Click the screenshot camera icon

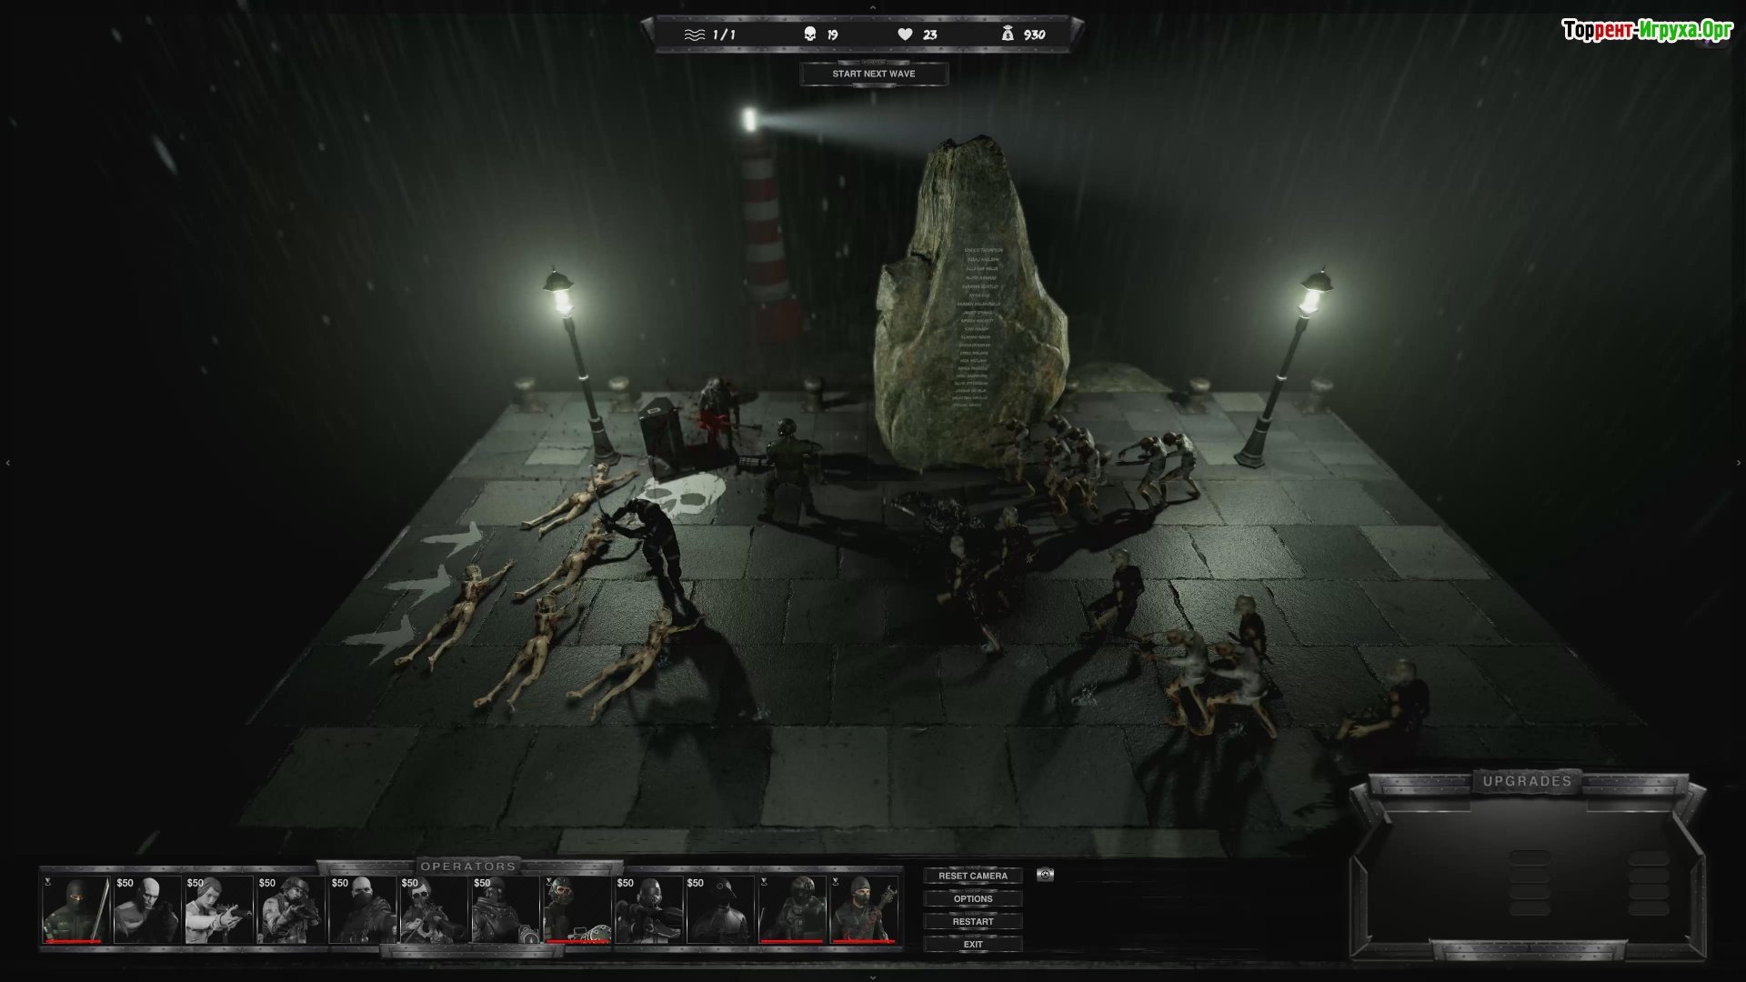tap(1045, 875)
